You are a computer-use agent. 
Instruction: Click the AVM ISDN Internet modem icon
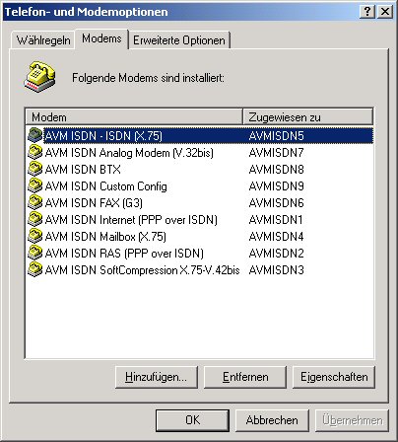pos(34,219)
